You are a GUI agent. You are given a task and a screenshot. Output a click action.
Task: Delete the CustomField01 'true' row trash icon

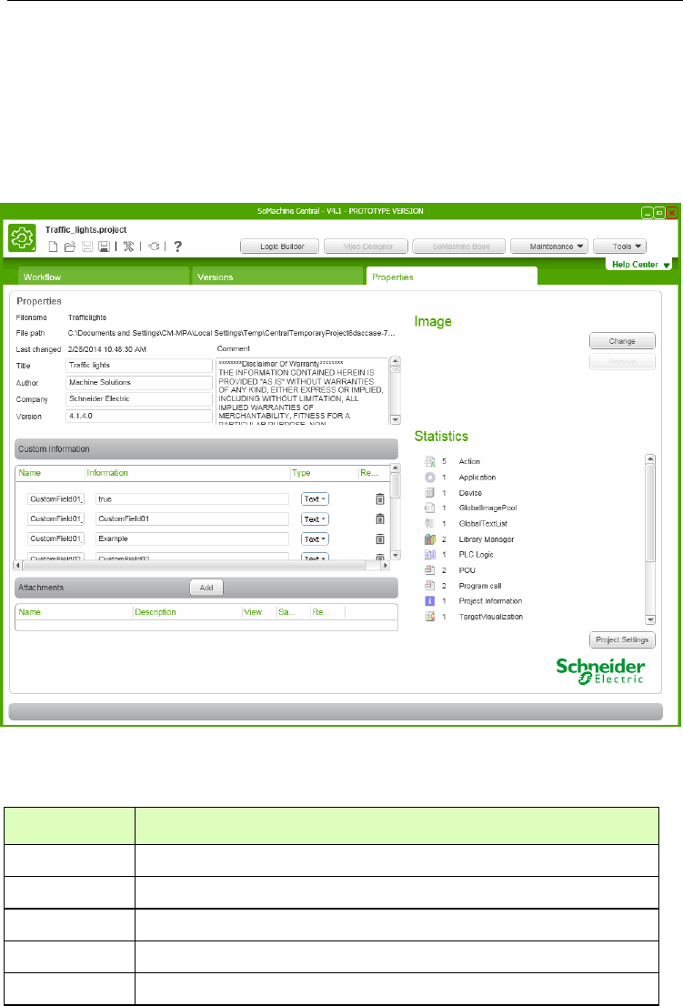pos(379,499)
